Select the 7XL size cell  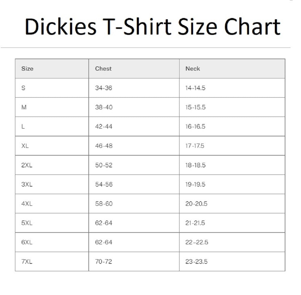point(27,261)
